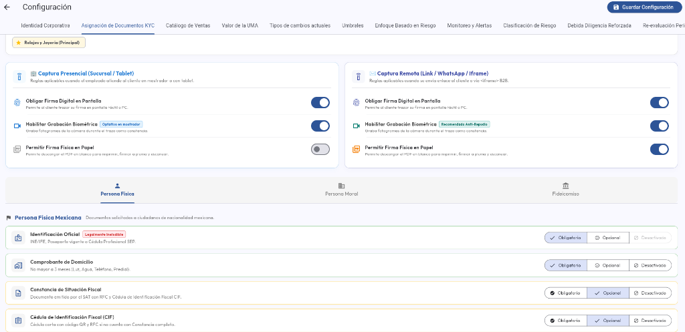The image size is (685, 332).
Task: Set Cédula de Identificación Fiscal to Desactivado
Action: 650,320
